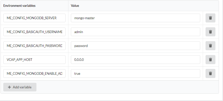This screenshot has width=223, height=101.
Task: Remove the BASICAUTH_USERNAME variable using trash icon
Action: click(210, 32)
